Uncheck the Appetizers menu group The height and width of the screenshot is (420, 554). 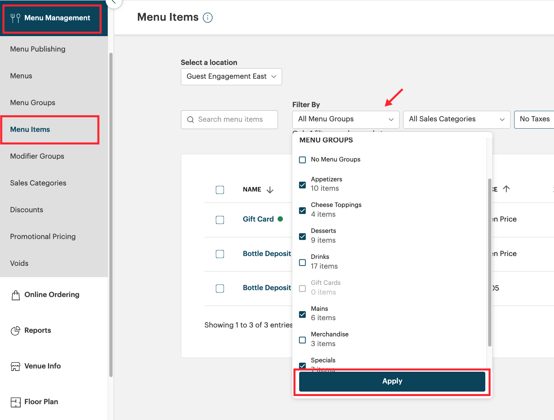click(302, 185)
